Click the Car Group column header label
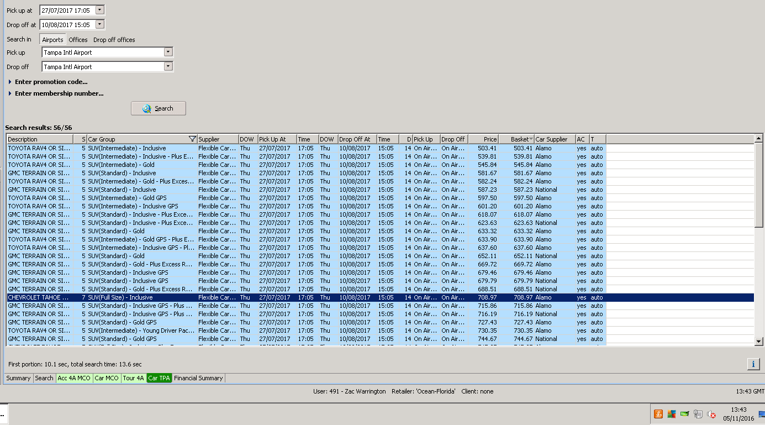The image size is (765, 425). (102, 139)
